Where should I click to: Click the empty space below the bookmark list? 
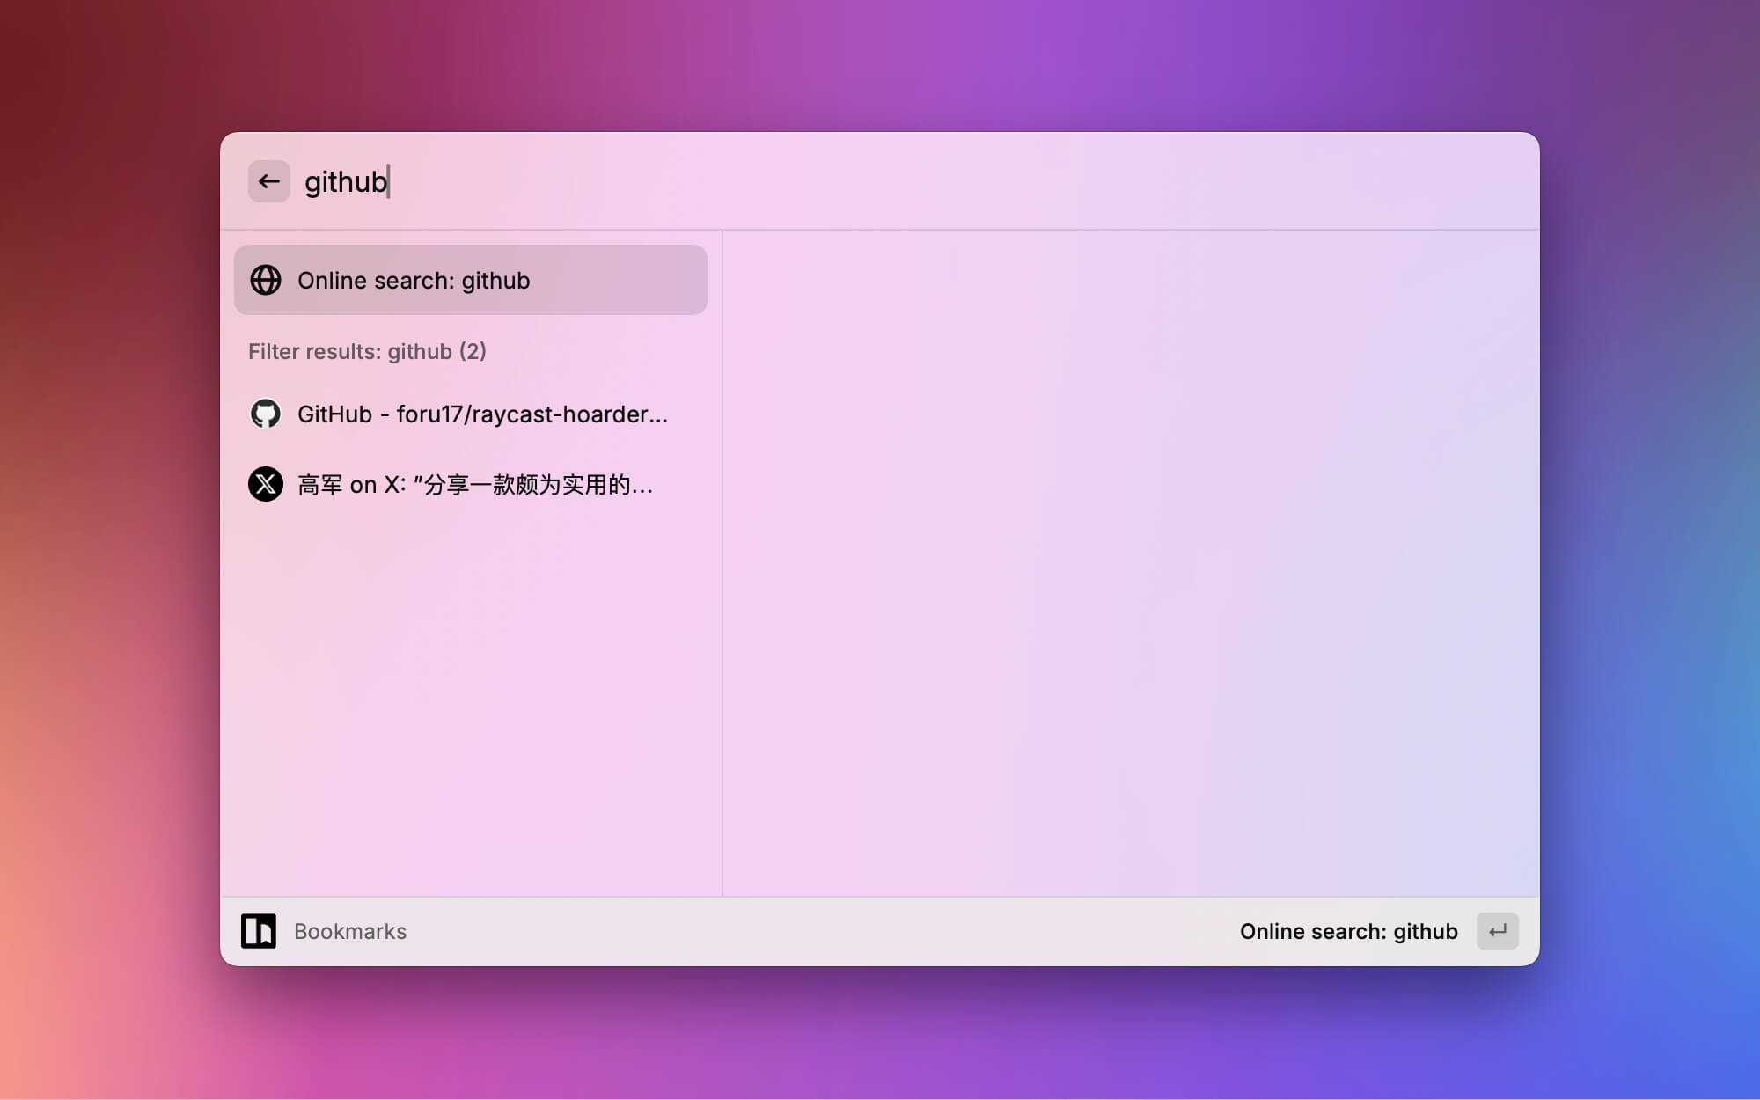470,704
